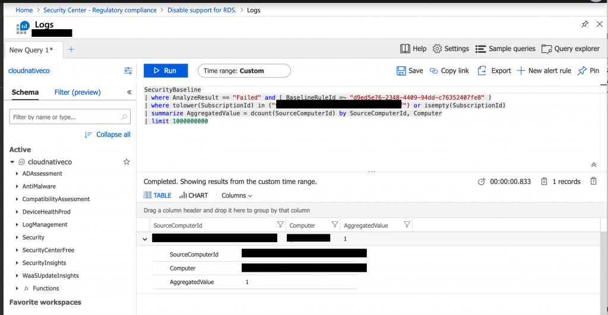
Task: Click inside the query editor SecurityBaseline line
Action: click(173, 90)
